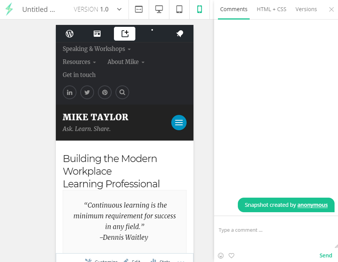Image resolution: width=338 pixels, height=262 pixels.
Task: Open the Reader icon in the site toolbar
Action: coord(97,34)
